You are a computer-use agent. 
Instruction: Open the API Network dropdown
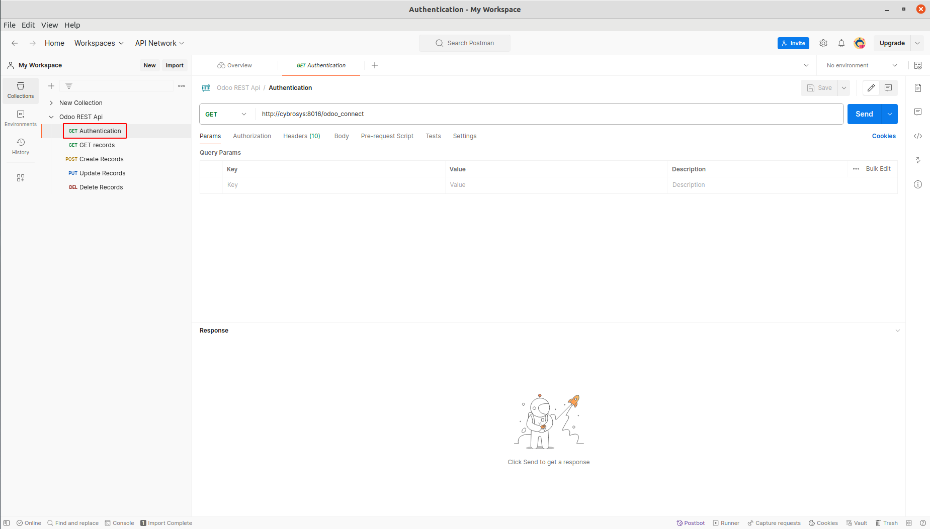[159, 43]
